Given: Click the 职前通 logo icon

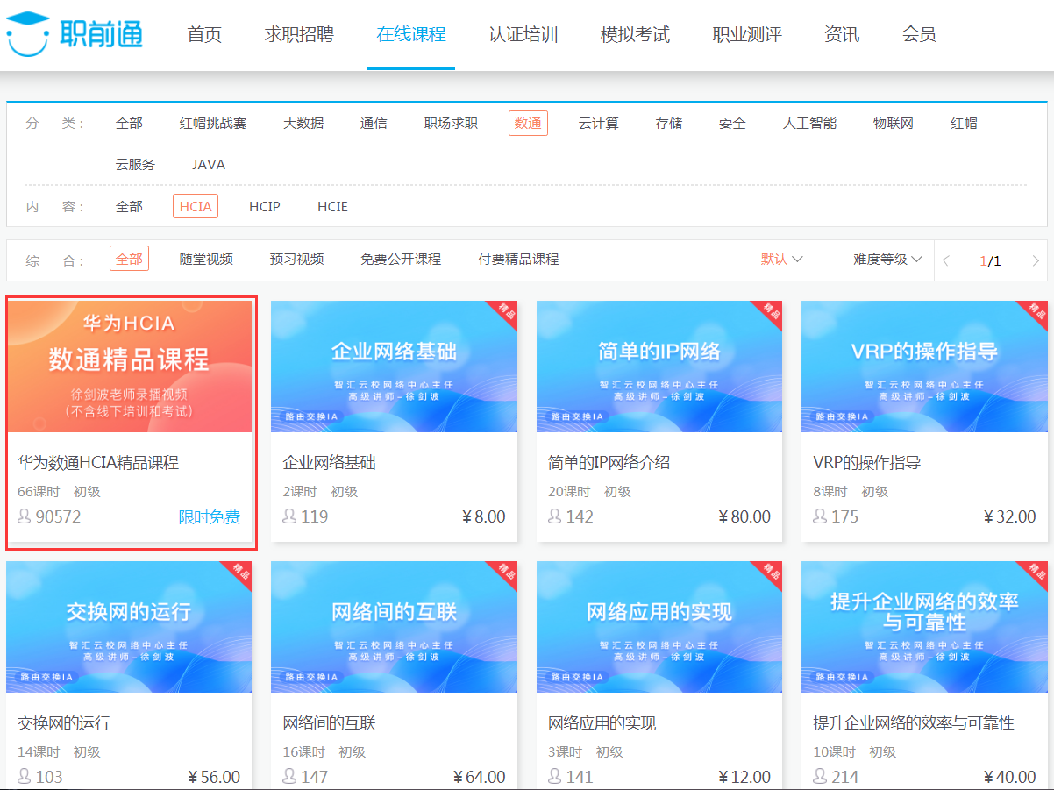Looking at the screenshot, I should (x=28, y=34).
